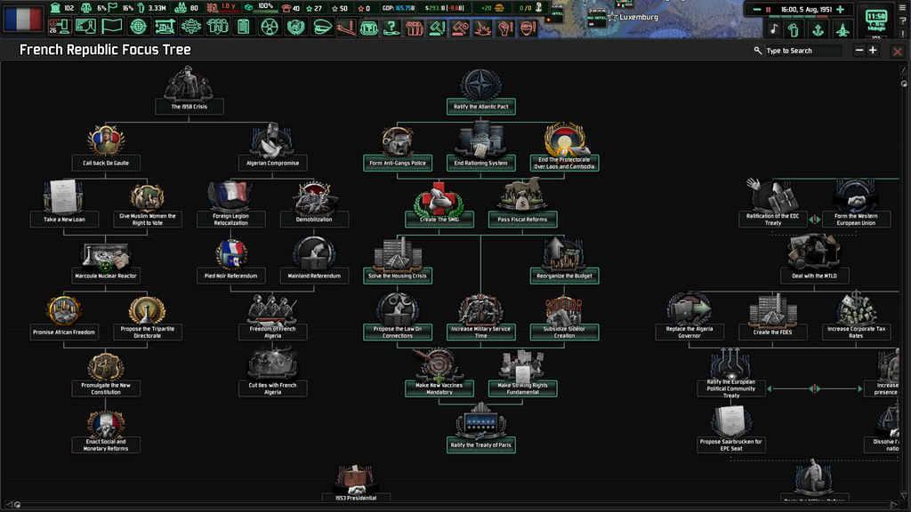This screenshot has height=512, width=911.
Task: Select the Form Anti-Gangs Police focus
Action: 398,148
